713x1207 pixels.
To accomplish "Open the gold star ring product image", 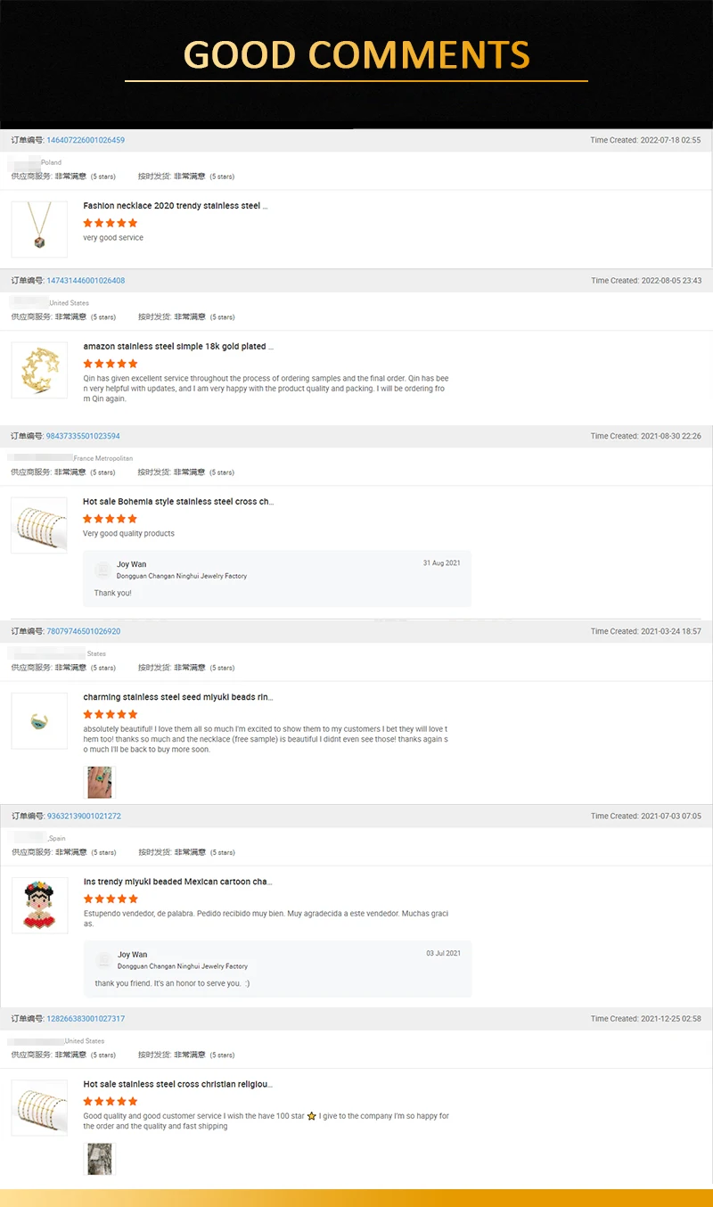I will coord(39,370).
